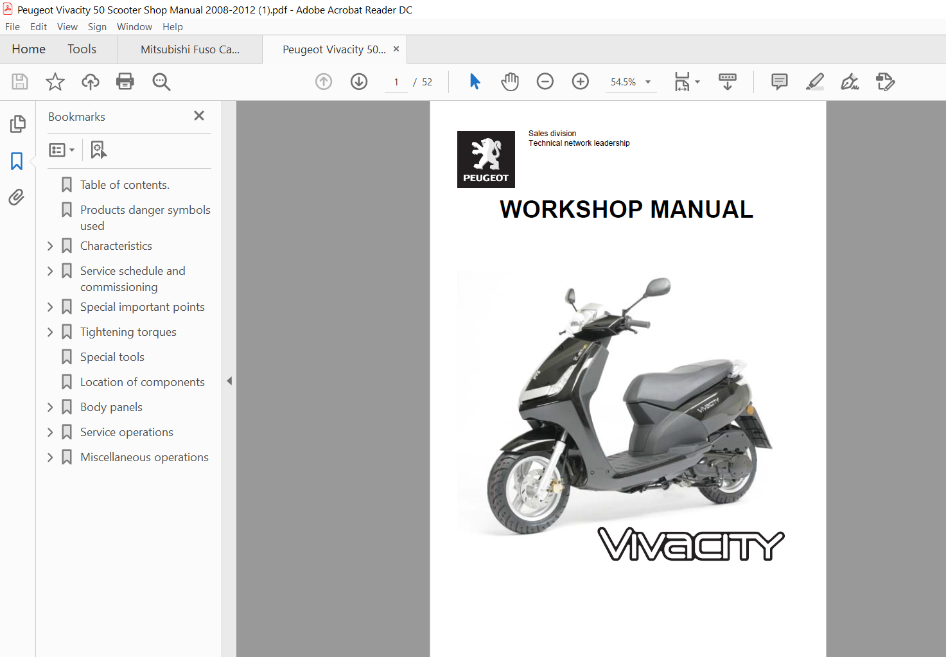946x657 pixels.
Task: Go to Tightening torques bookmark text
Action: (x=128, y=332)
